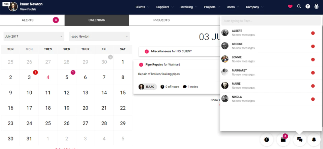Click the help question mark icon
Viewport: 323px width, 149px height.
[x=308, y=6]
